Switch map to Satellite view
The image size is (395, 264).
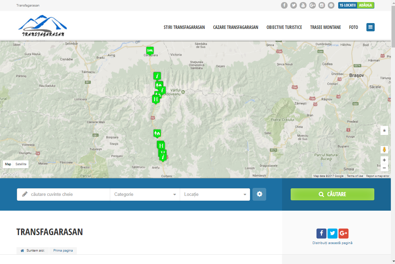[21, 164]
